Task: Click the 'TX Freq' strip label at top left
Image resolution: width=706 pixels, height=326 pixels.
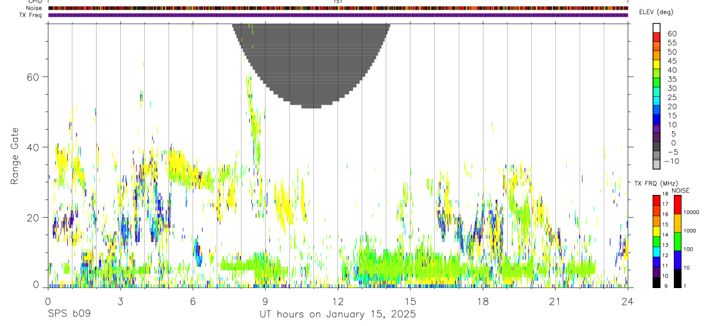Action: point(32,15)
